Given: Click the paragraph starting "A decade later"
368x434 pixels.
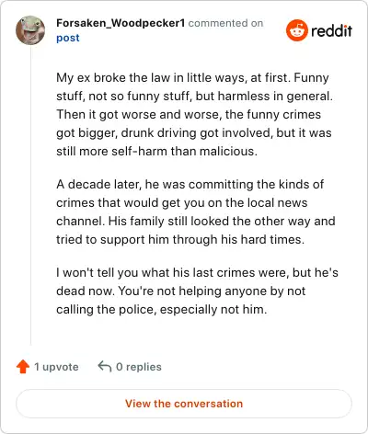Looking at the screenshot, I should (x=196, y=212).
